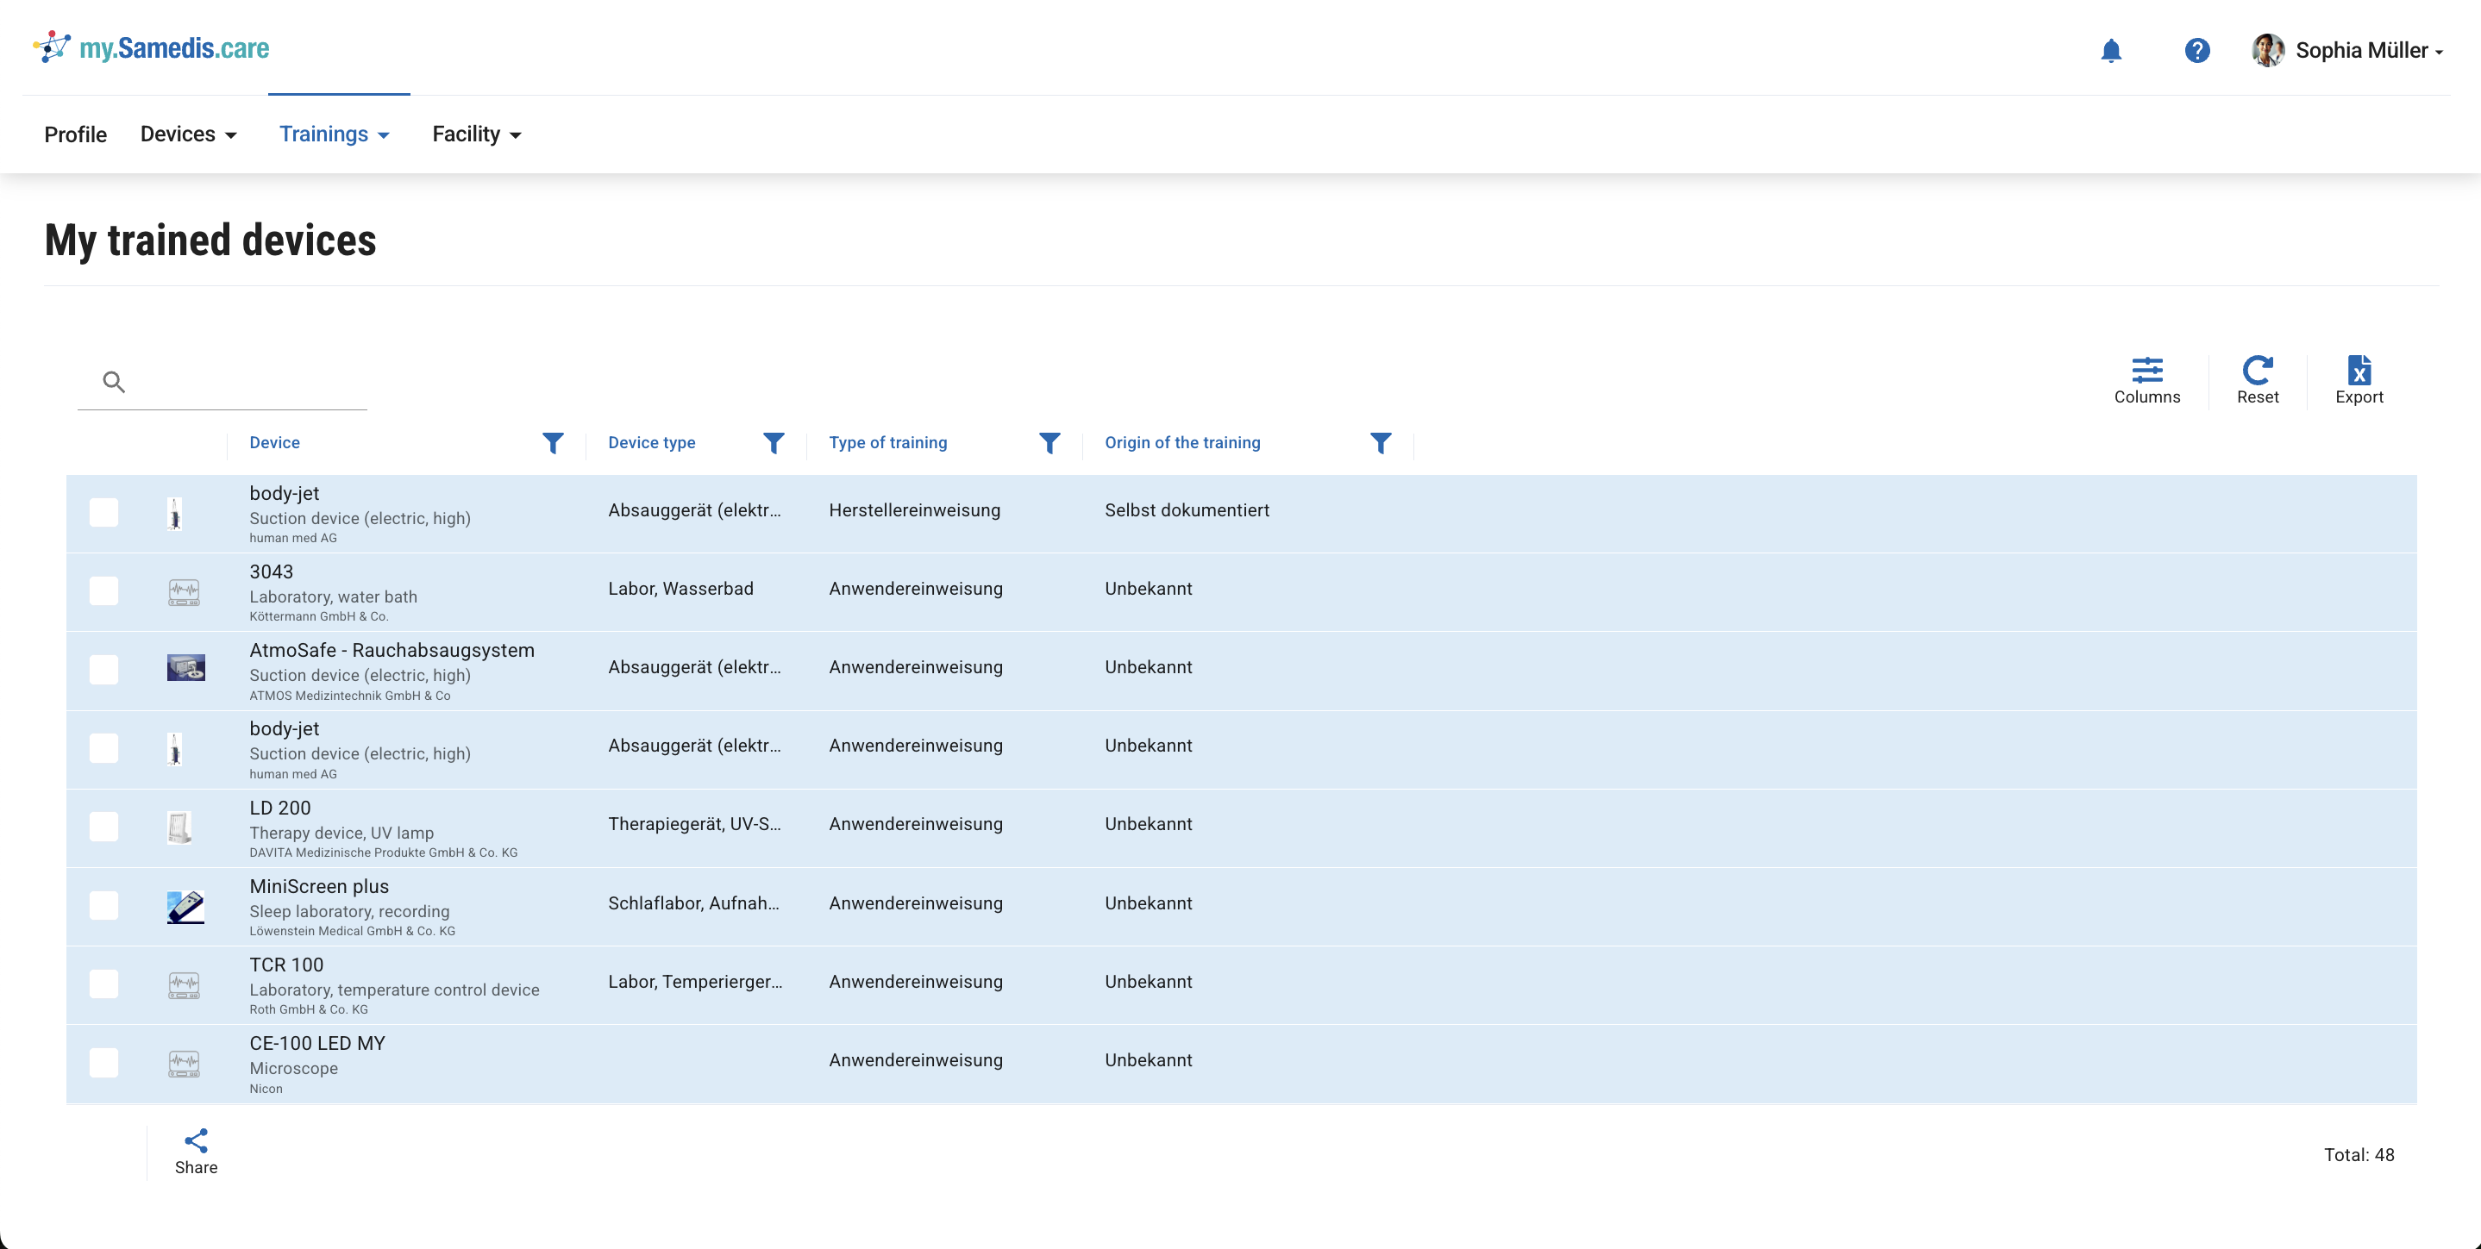
Task: Click the help question mark icon
Action: click(2196, 50)
